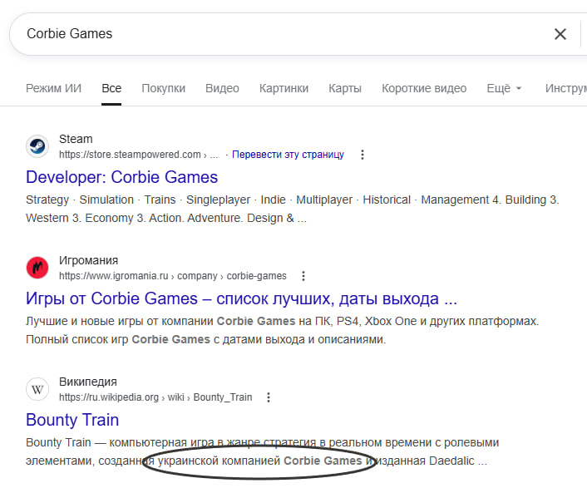The height and width of the screenshot is (488, 587).
Task: Open the three-dot menu for Игромания result
Action: point(303,276)
